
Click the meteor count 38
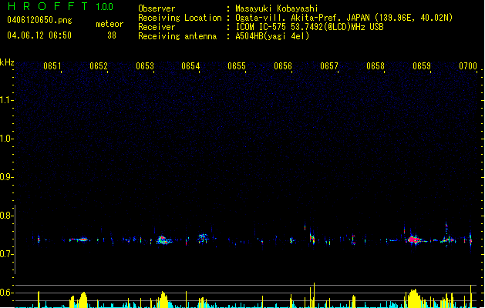coord(112,35)
